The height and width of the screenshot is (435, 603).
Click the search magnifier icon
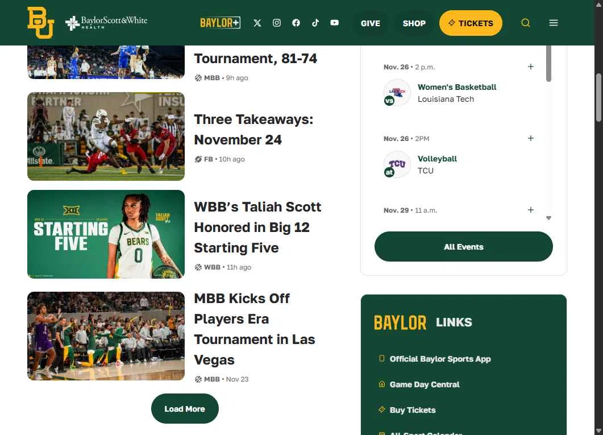coord(525,23)
